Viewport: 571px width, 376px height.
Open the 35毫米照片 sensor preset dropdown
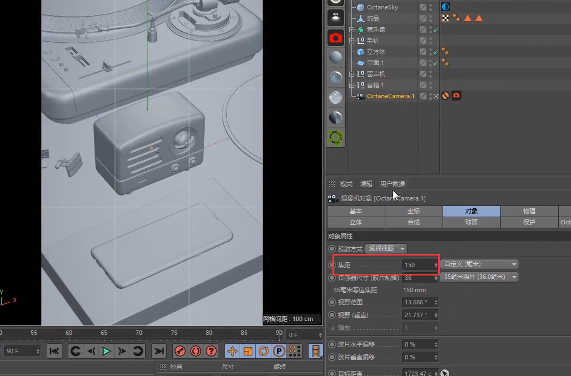[x=479, y=277]
